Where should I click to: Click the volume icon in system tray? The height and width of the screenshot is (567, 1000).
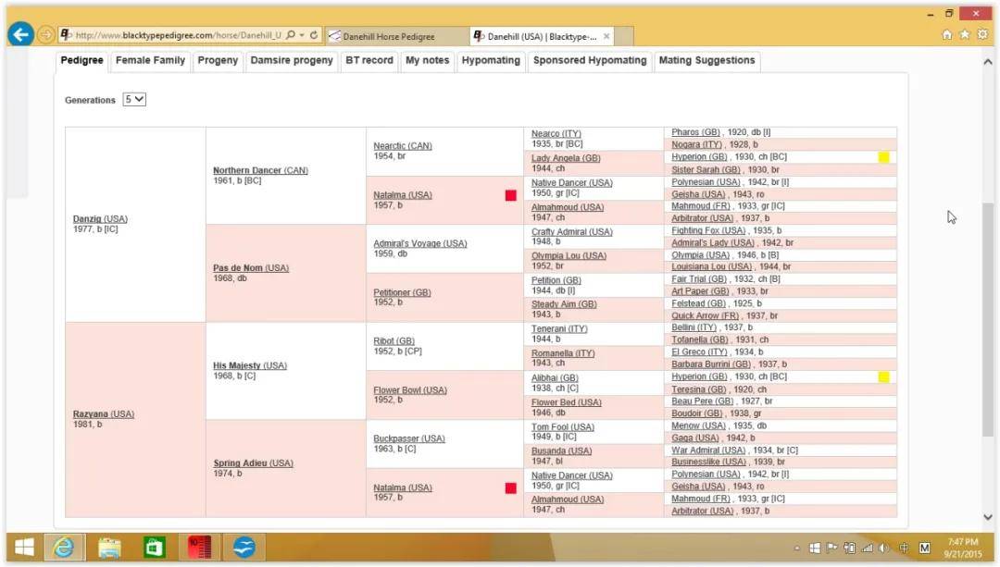(x=883, y=548)
